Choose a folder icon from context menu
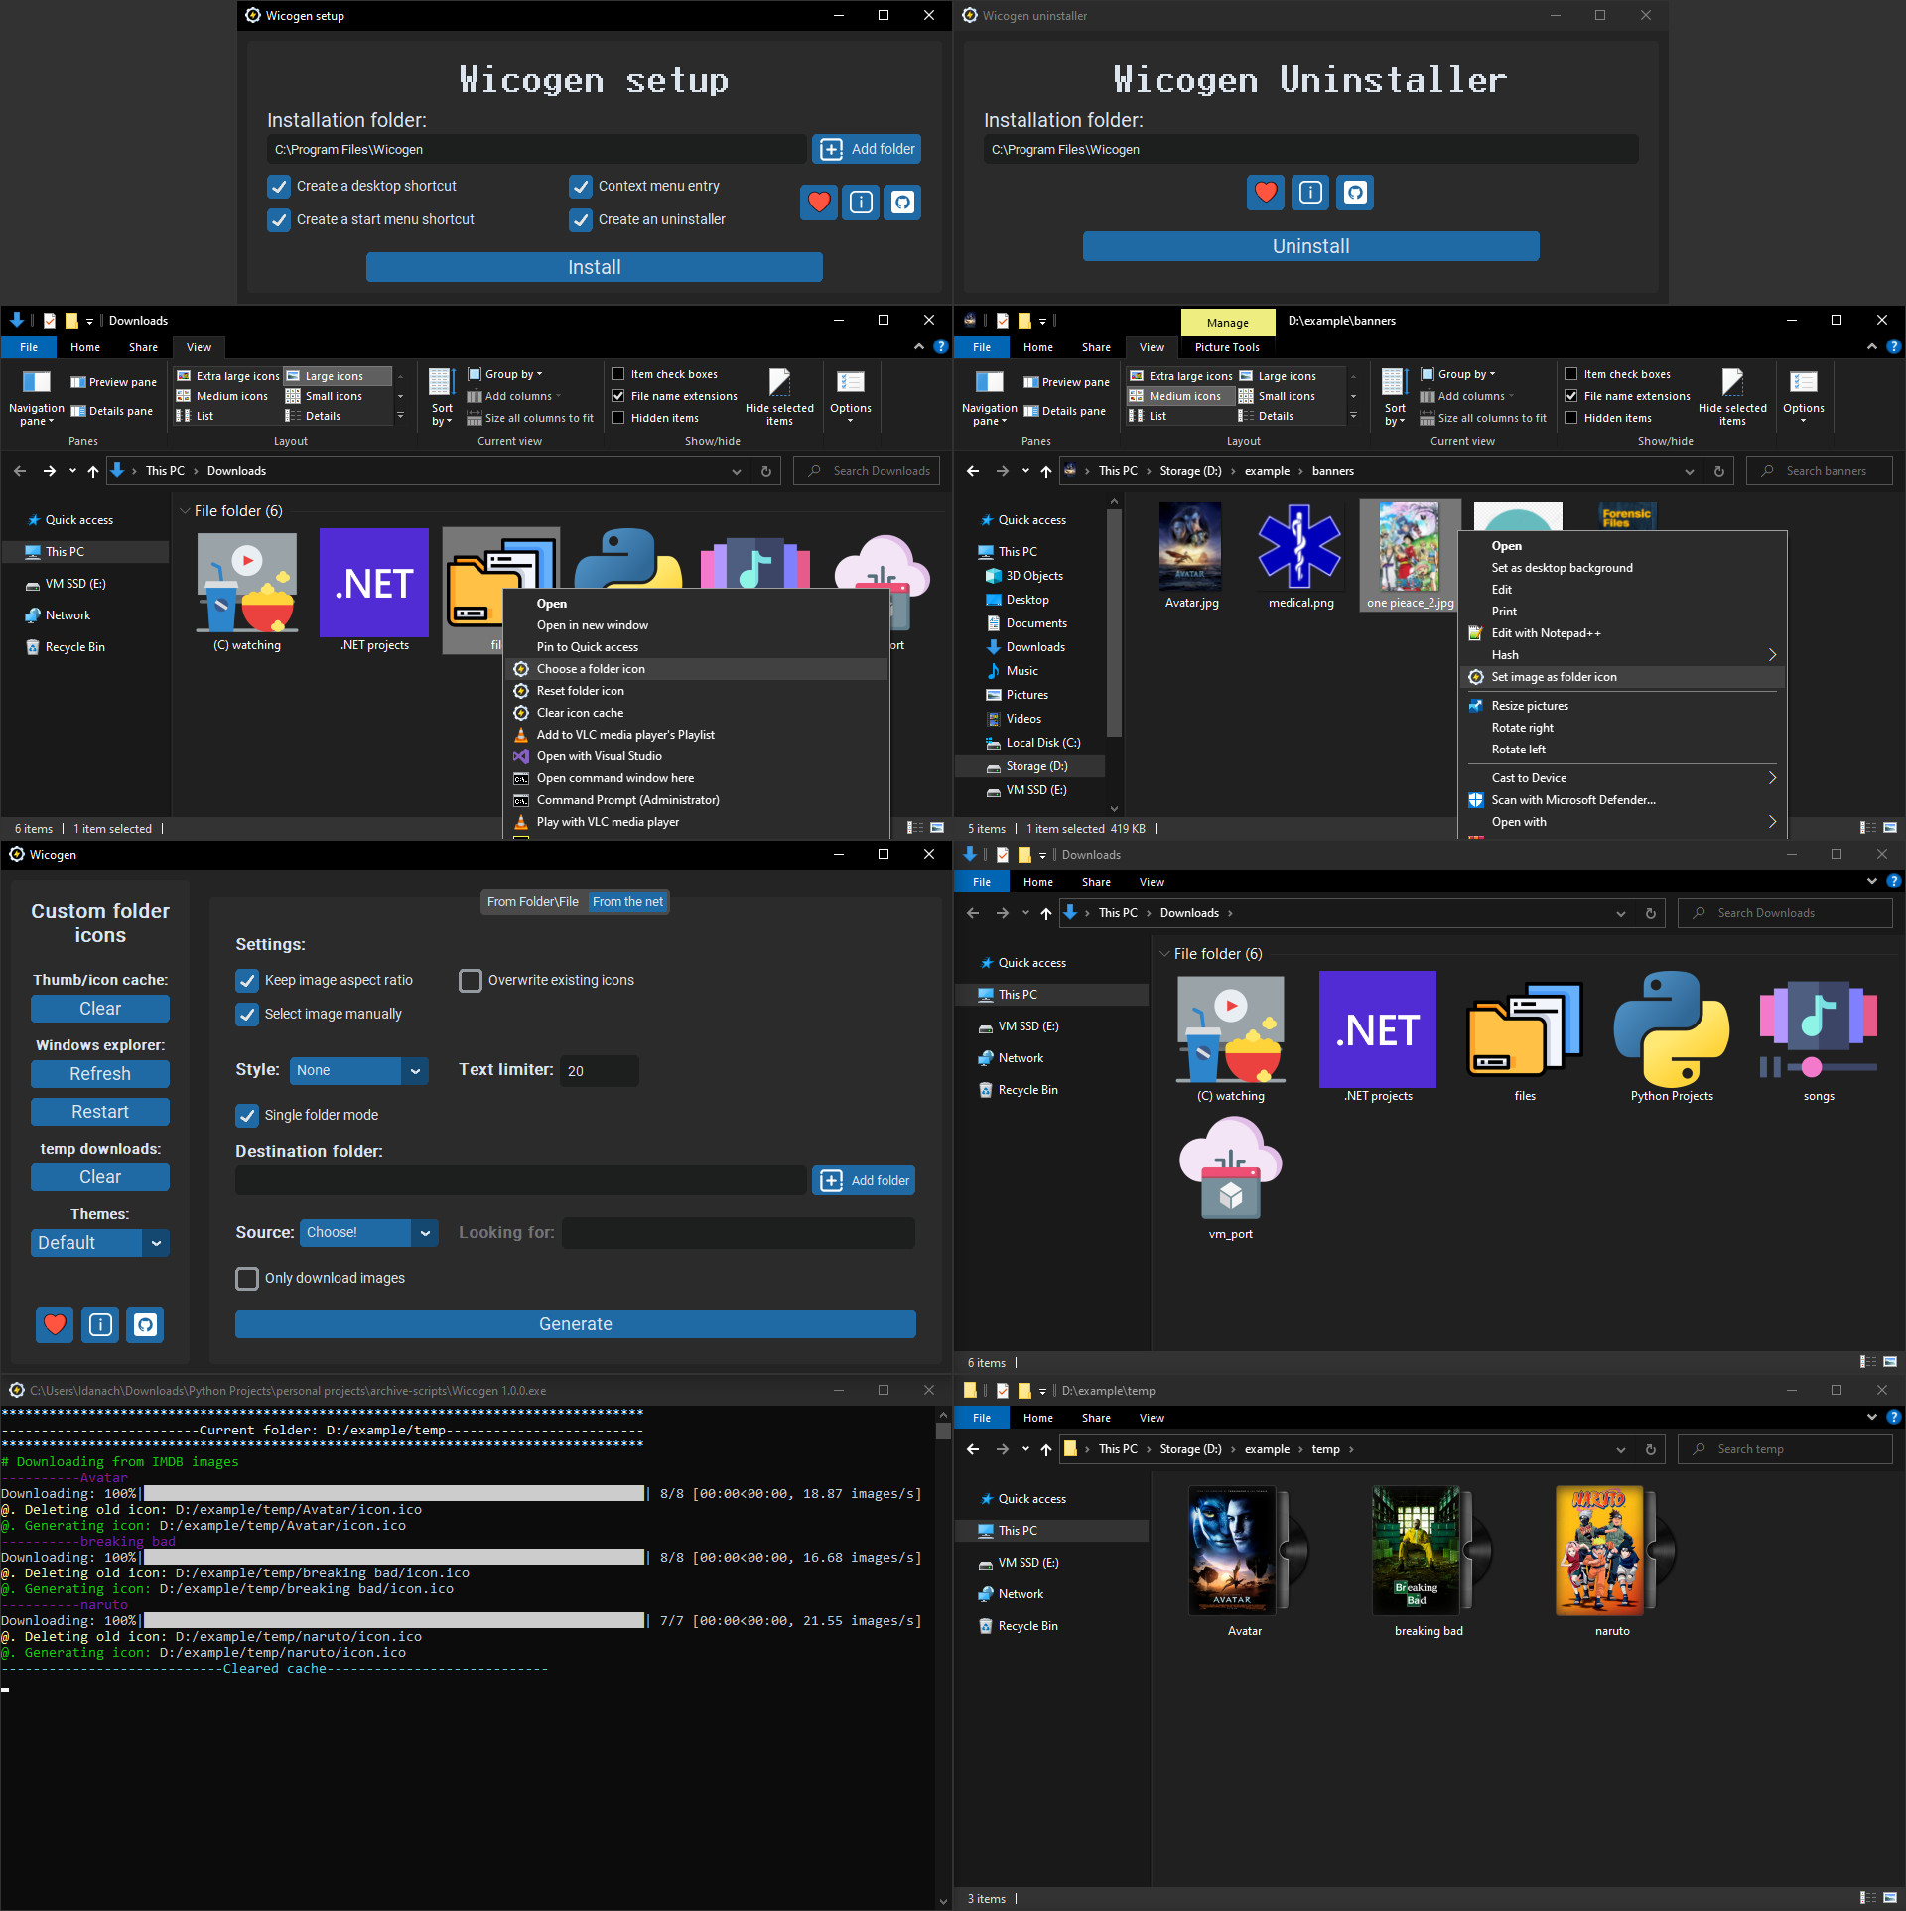 coord(696,669)
